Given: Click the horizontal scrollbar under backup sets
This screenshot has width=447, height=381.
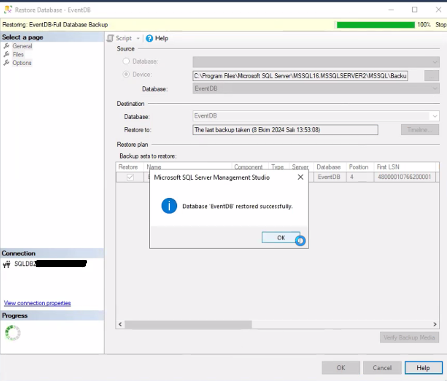Looking at the screenshot, I should 188,324.
